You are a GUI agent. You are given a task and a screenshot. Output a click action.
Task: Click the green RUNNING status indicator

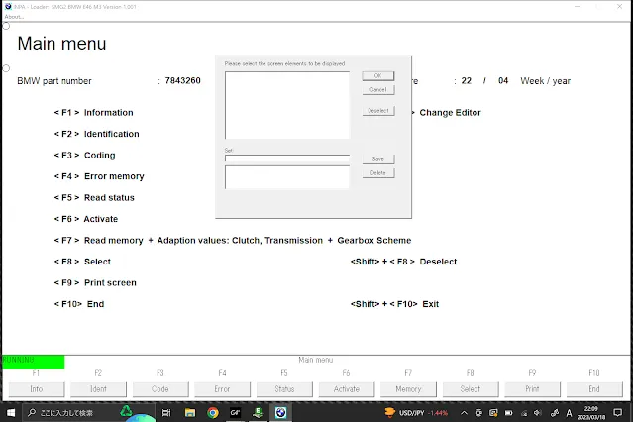click(33, 362)
